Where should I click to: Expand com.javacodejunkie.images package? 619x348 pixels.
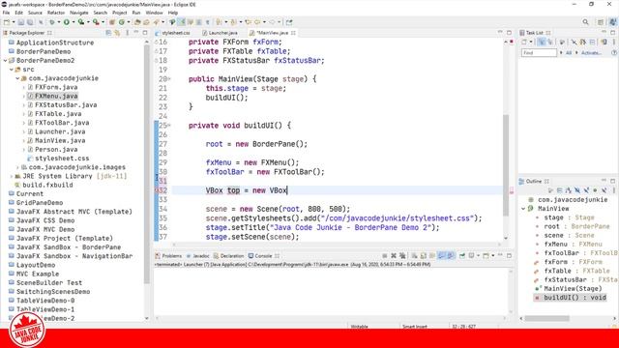[x=17, y=167]
